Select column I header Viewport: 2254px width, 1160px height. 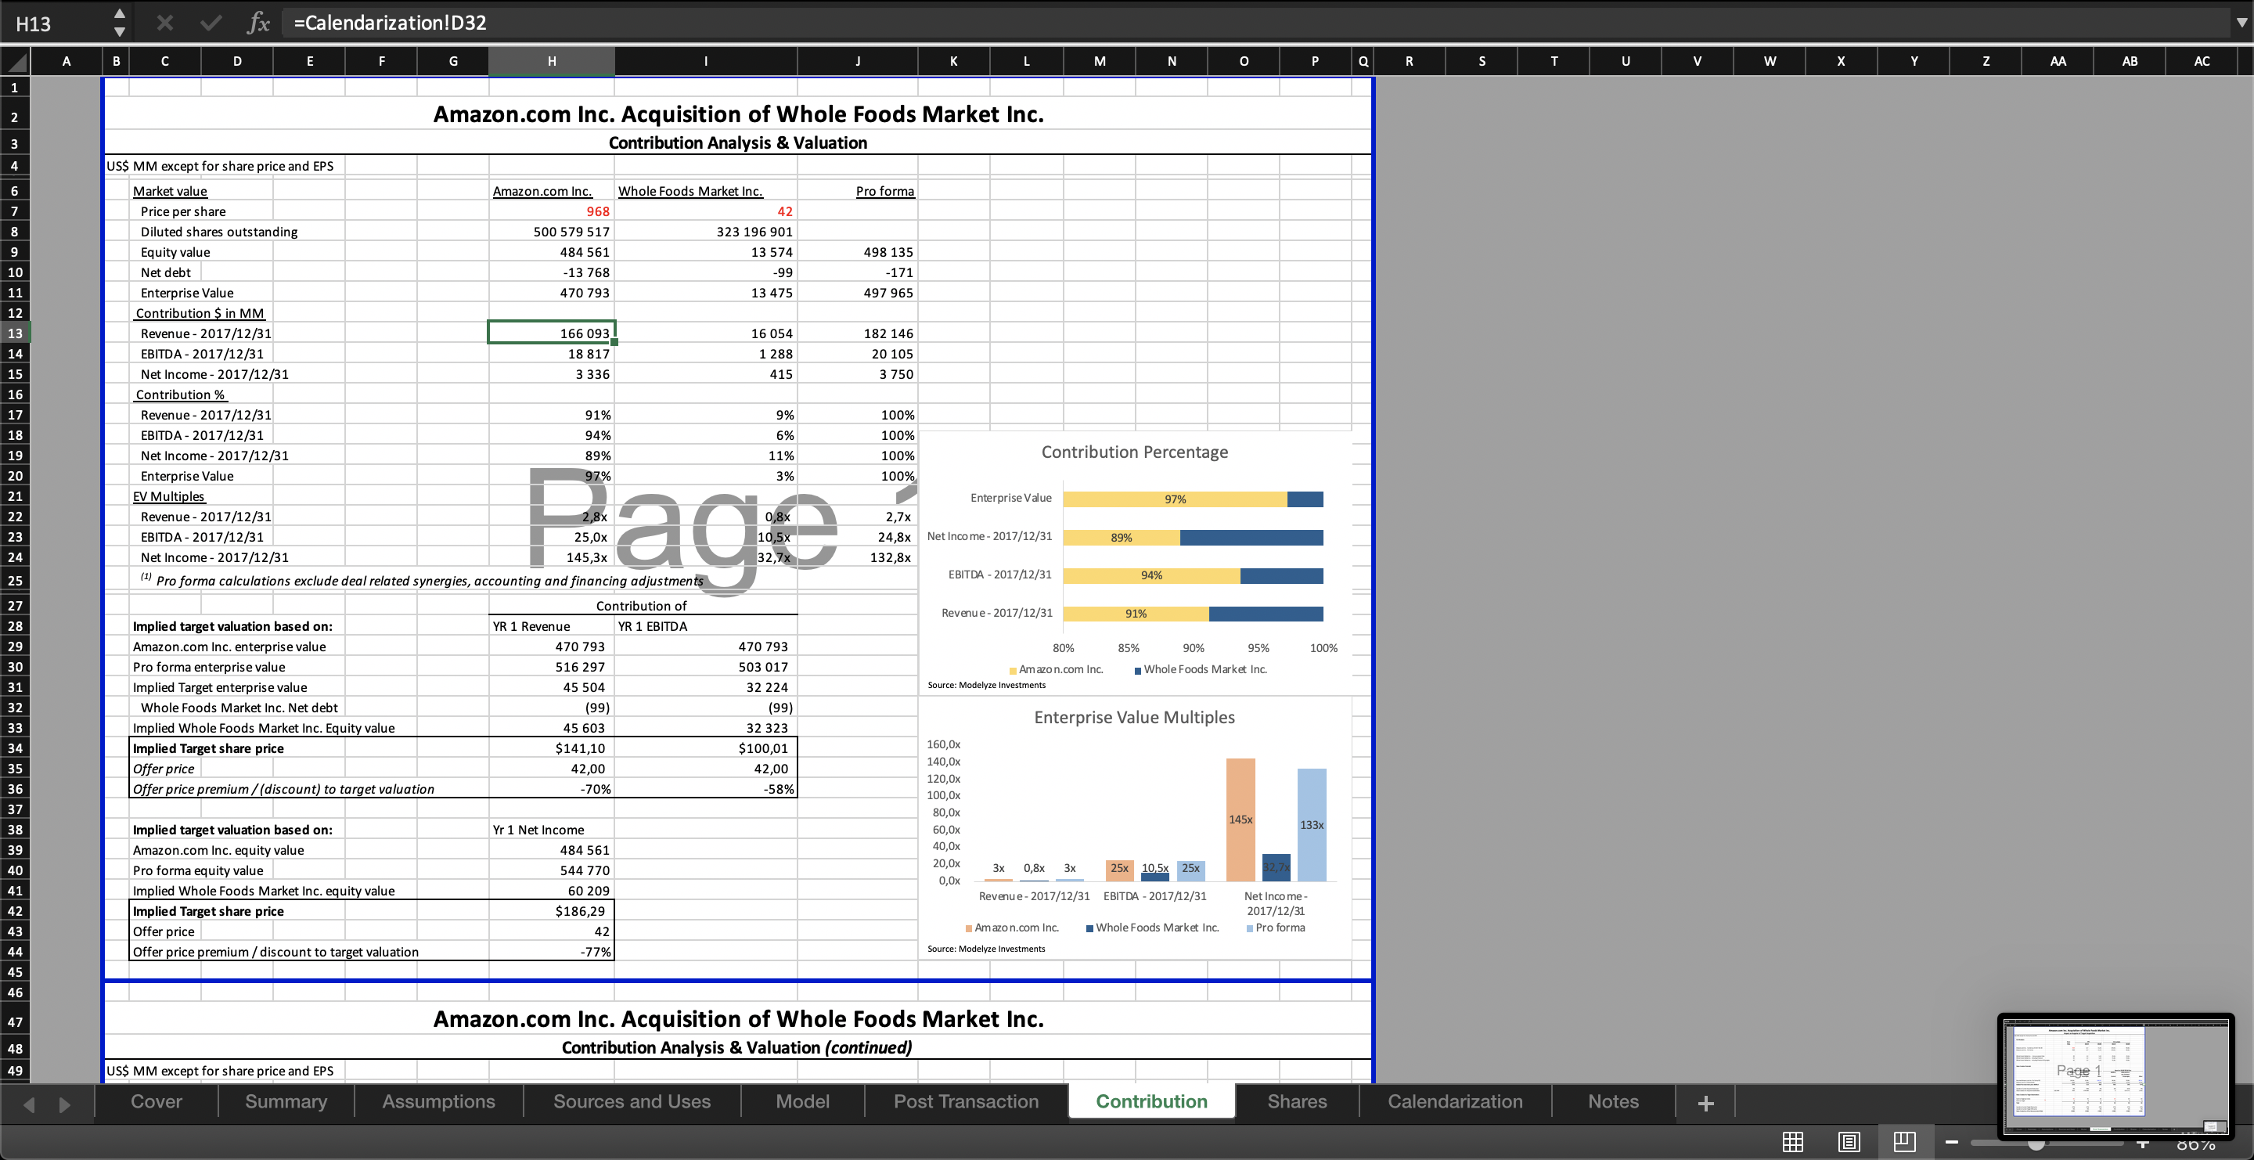click(705, 61)
